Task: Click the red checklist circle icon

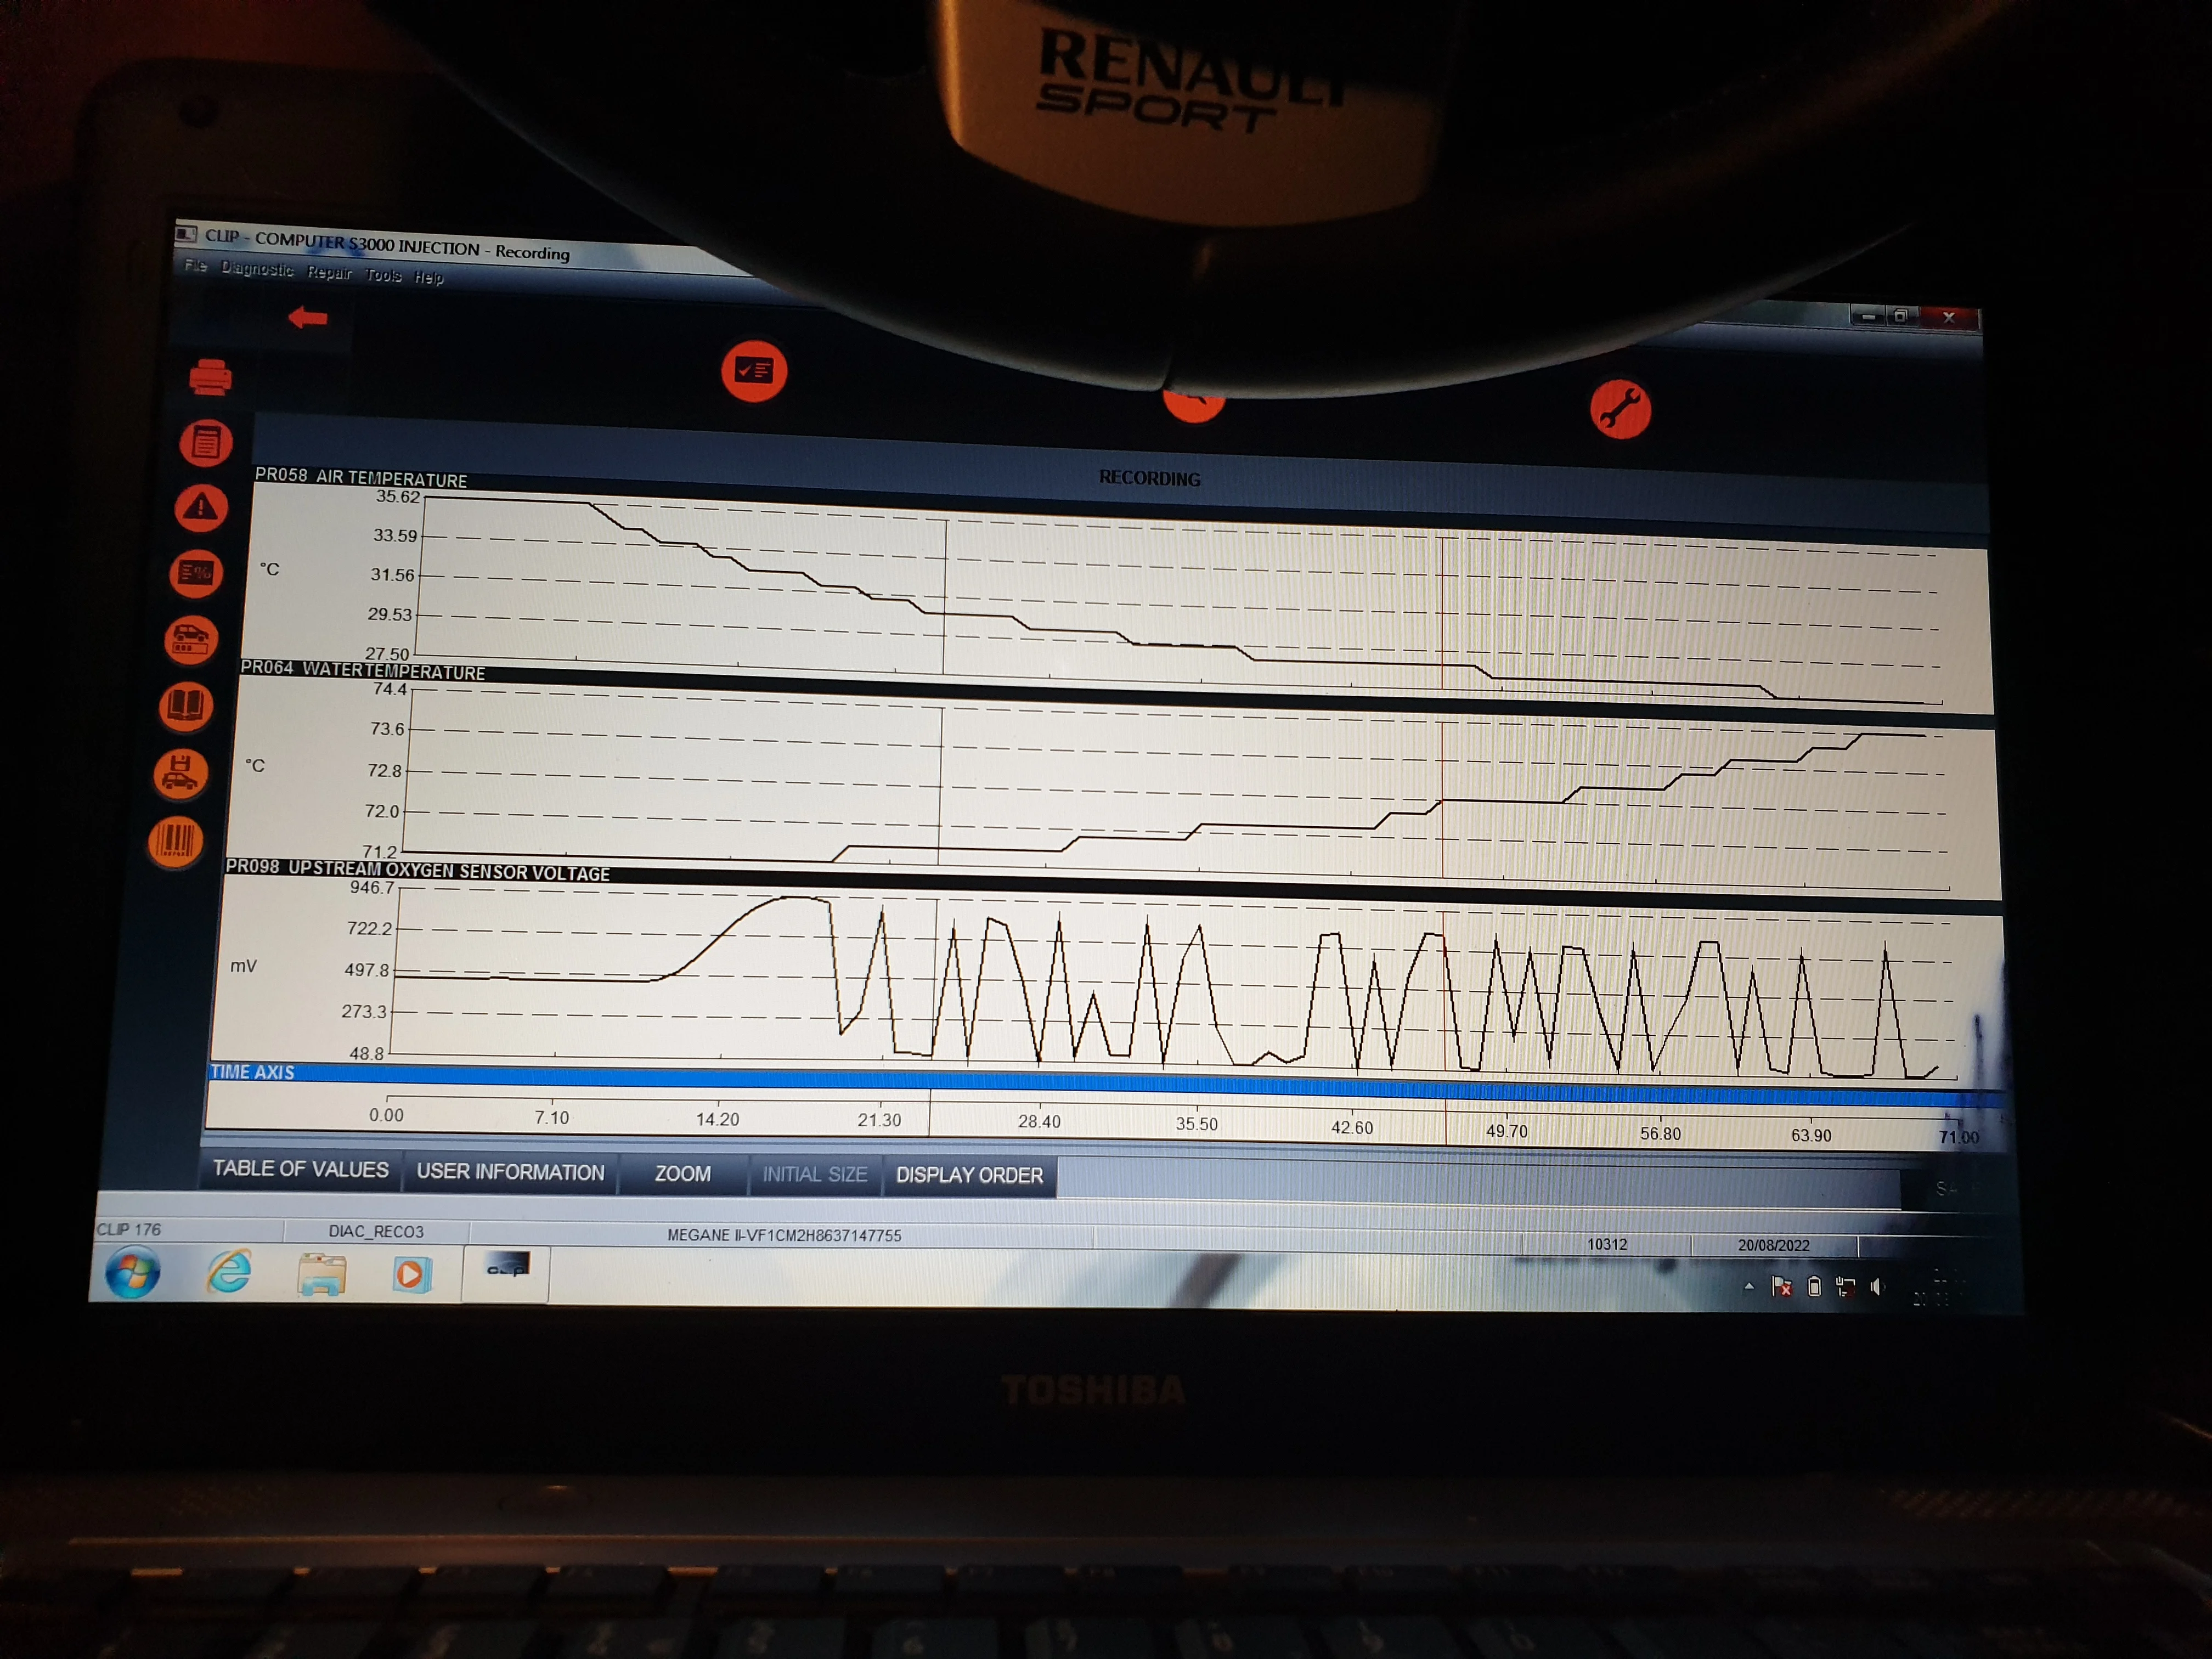Action: pyautogui.click(x=754, y=371)
